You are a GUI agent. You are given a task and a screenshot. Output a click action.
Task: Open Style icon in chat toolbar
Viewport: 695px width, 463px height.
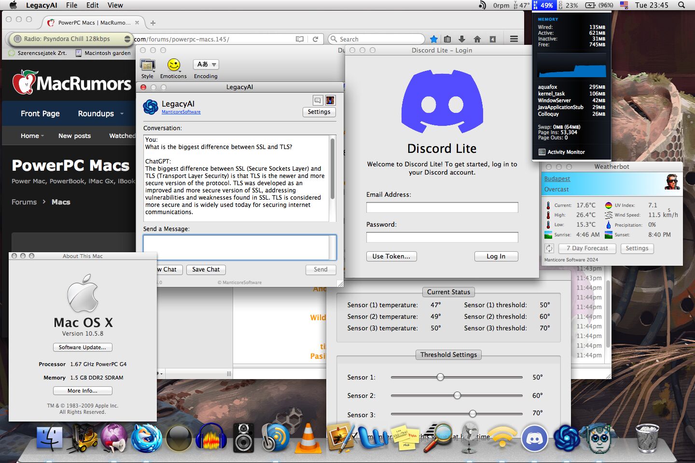(147, 68)
